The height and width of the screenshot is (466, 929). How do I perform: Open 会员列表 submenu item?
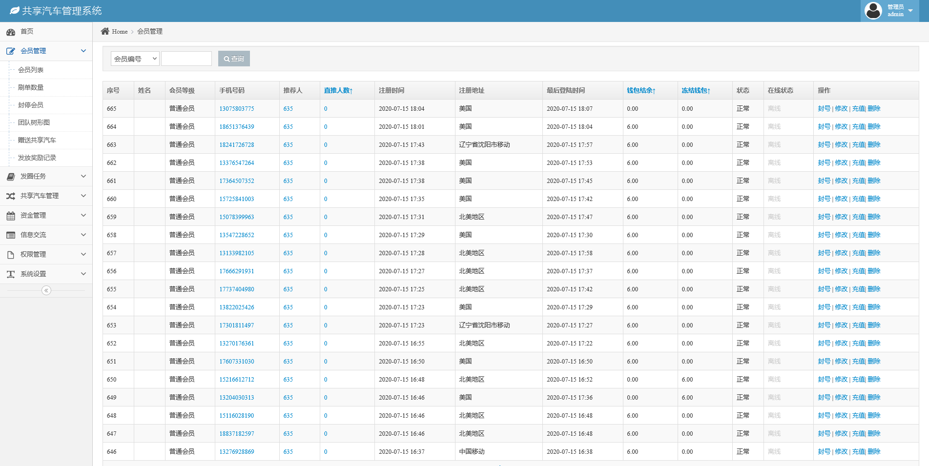(x=31, y=70)
